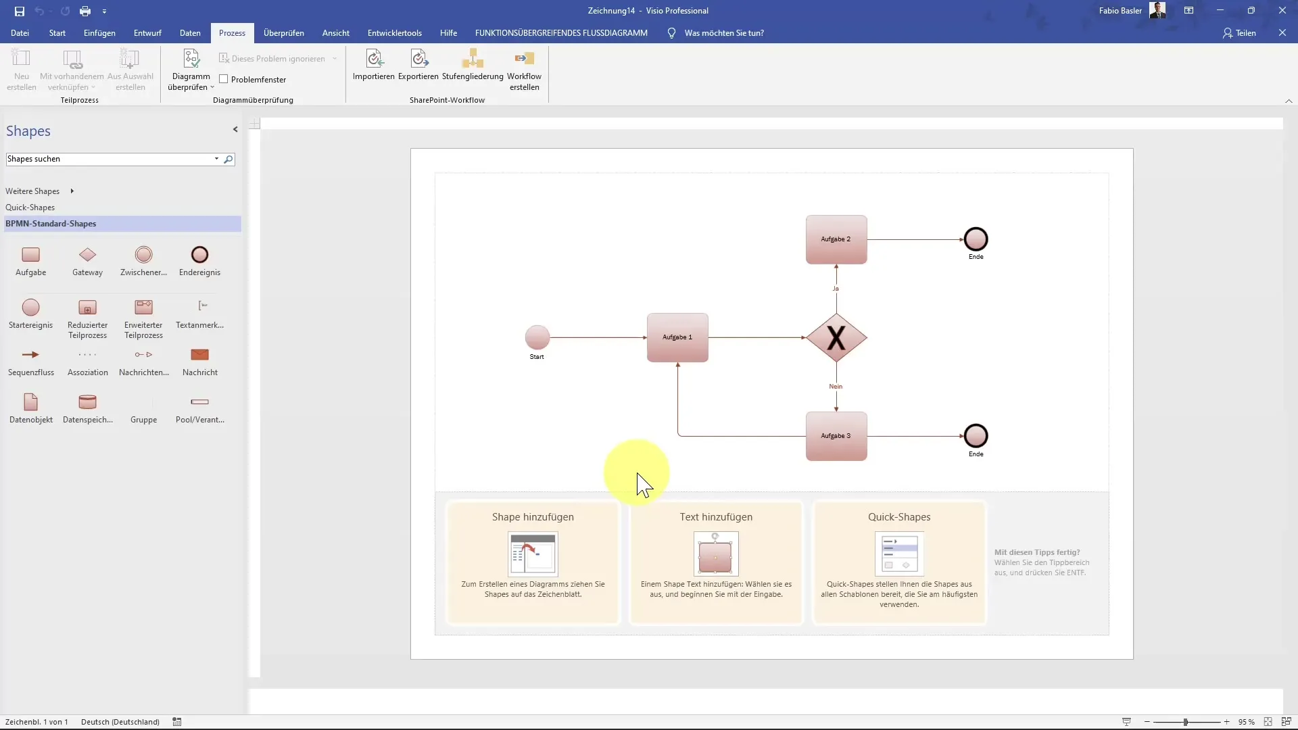This screenshot has width=1298, height=730.
Task: Select the Endereignis shape
Action: point(199,260)
